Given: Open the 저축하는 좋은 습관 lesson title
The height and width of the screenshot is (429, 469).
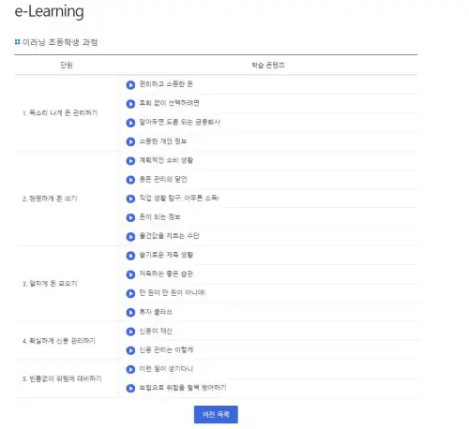Looking at the screenshot, I should coord(166,274).
